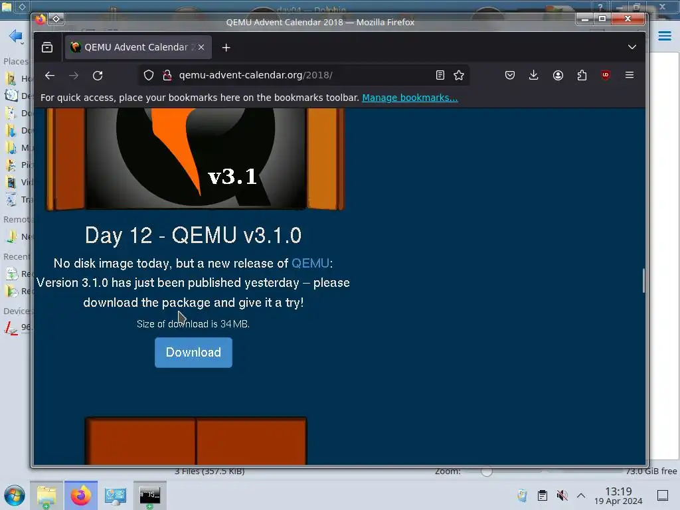
Task: Open the clock showing 13:19
Action: (618, 495)
